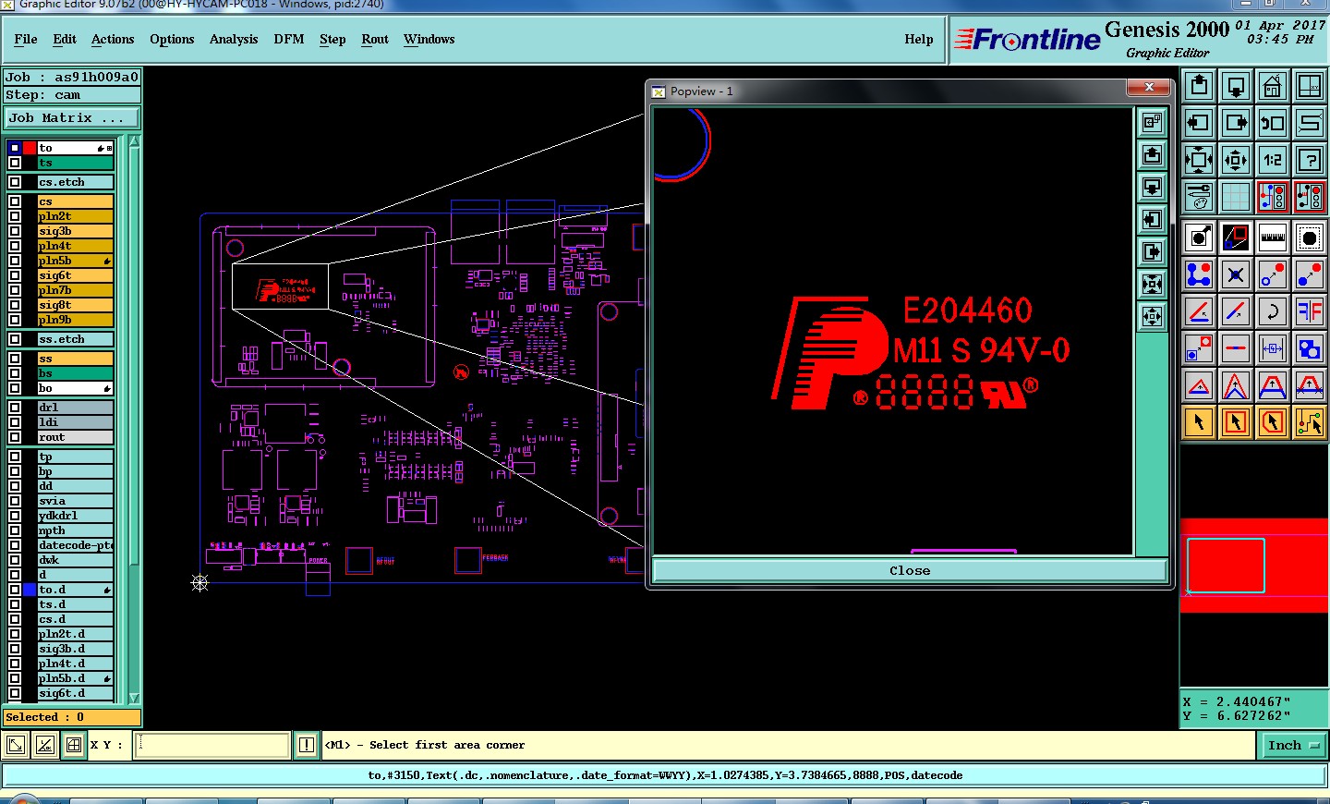Screen dimensions: 1330x804
Task: Open the File menu
Action: point(26,39)
